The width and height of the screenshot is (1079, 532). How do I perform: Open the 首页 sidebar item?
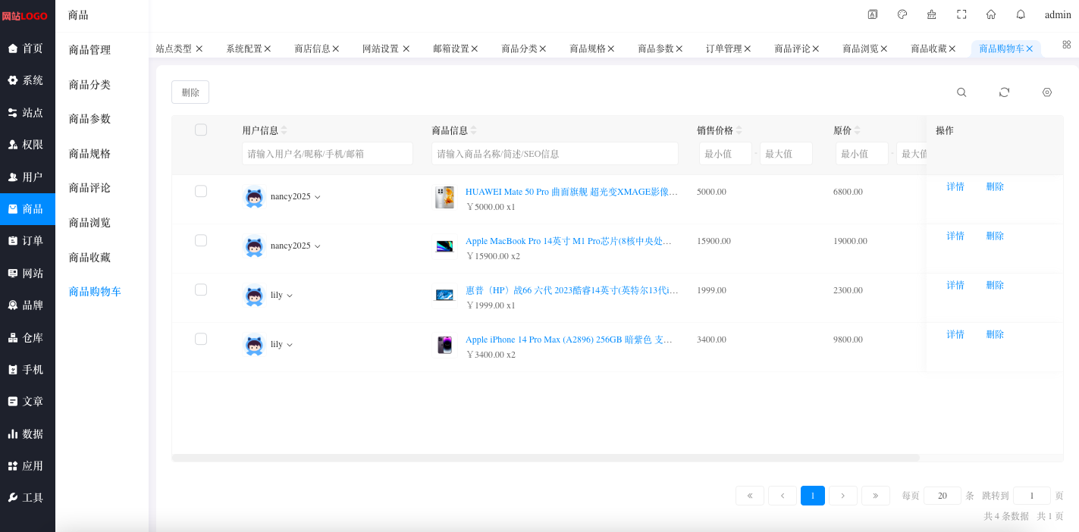click(27, 49)
